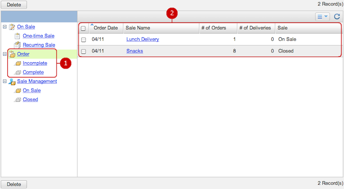Refresh the list with the reload icon
The image size is (344, 189).
click(x=337, y=17)
